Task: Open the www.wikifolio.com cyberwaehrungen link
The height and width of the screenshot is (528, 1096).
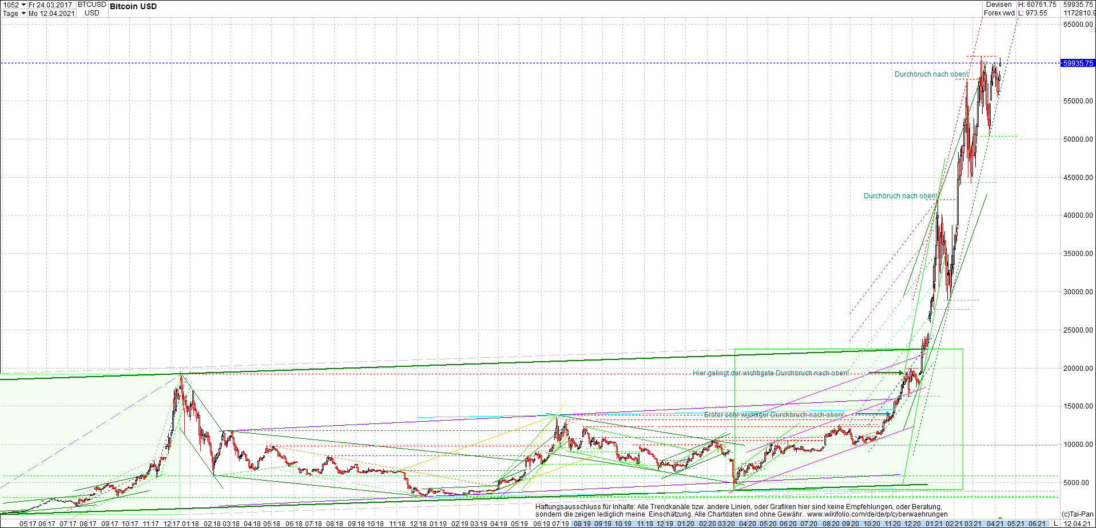Action: pyautogui.click(x=877, y=514)
